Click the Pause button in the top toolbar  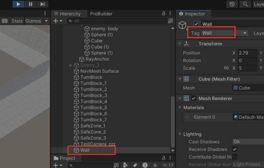[x=31, y=4]
